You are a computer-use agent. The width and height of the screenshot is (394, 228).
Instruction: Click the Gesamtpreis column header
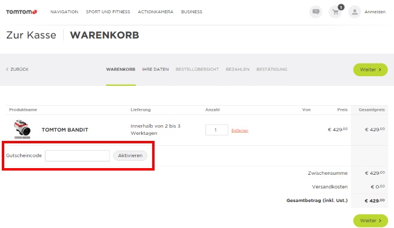coord(372,109)
